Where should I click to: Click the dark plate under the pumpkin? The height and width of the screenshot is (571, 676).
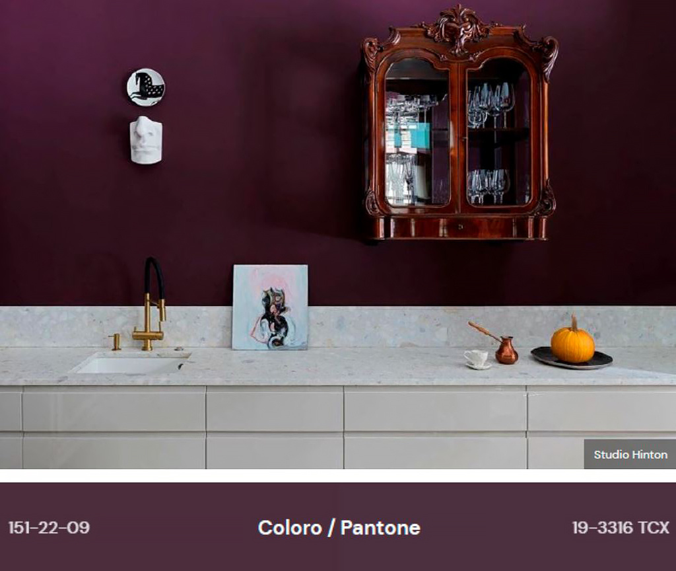(572, 359)
